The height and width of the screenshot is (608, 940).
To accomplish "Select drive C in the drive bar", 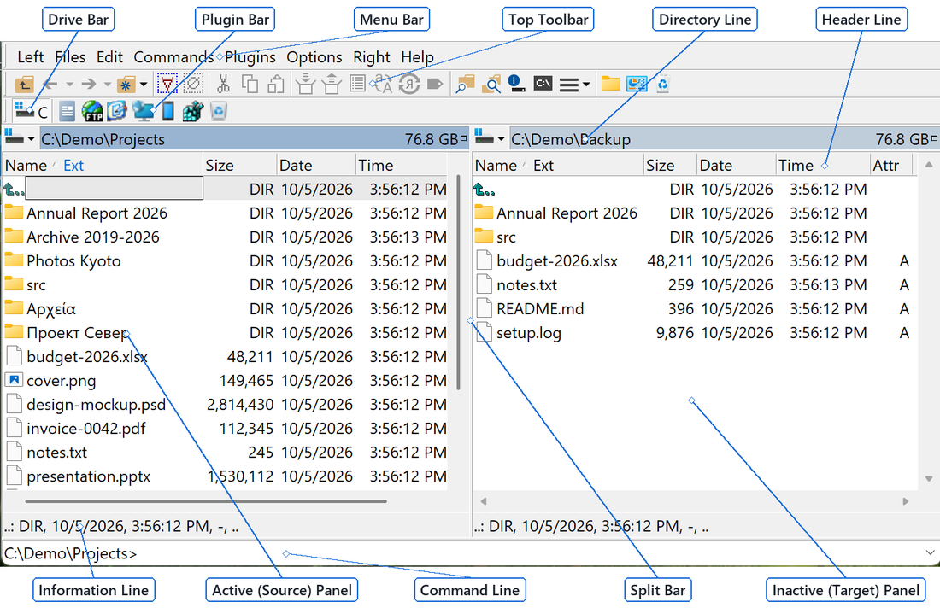I will pos(31,111).
